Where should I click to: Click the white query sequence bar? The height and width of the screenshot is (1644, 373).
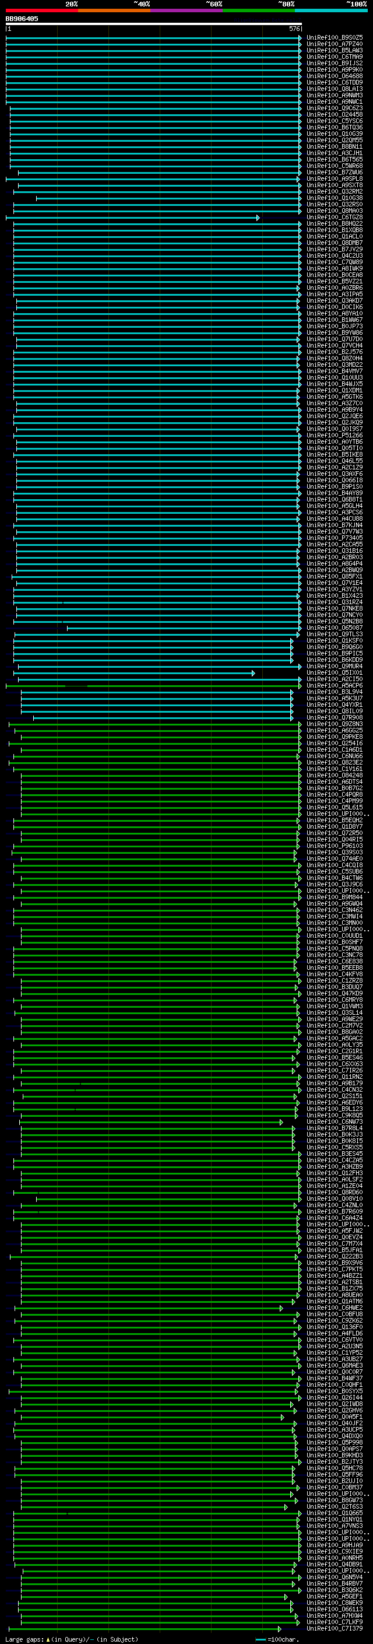154,23
